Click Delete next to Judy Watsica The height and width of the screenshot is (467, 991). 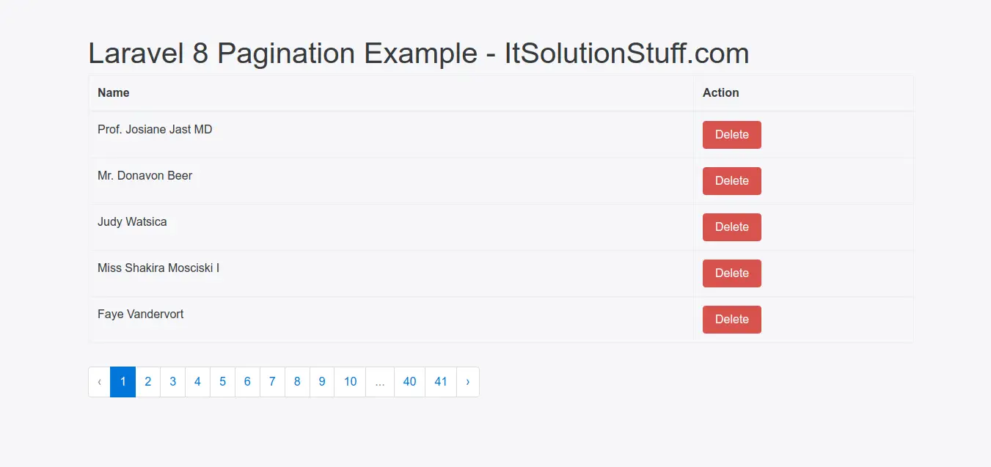[x=731, y=227]
